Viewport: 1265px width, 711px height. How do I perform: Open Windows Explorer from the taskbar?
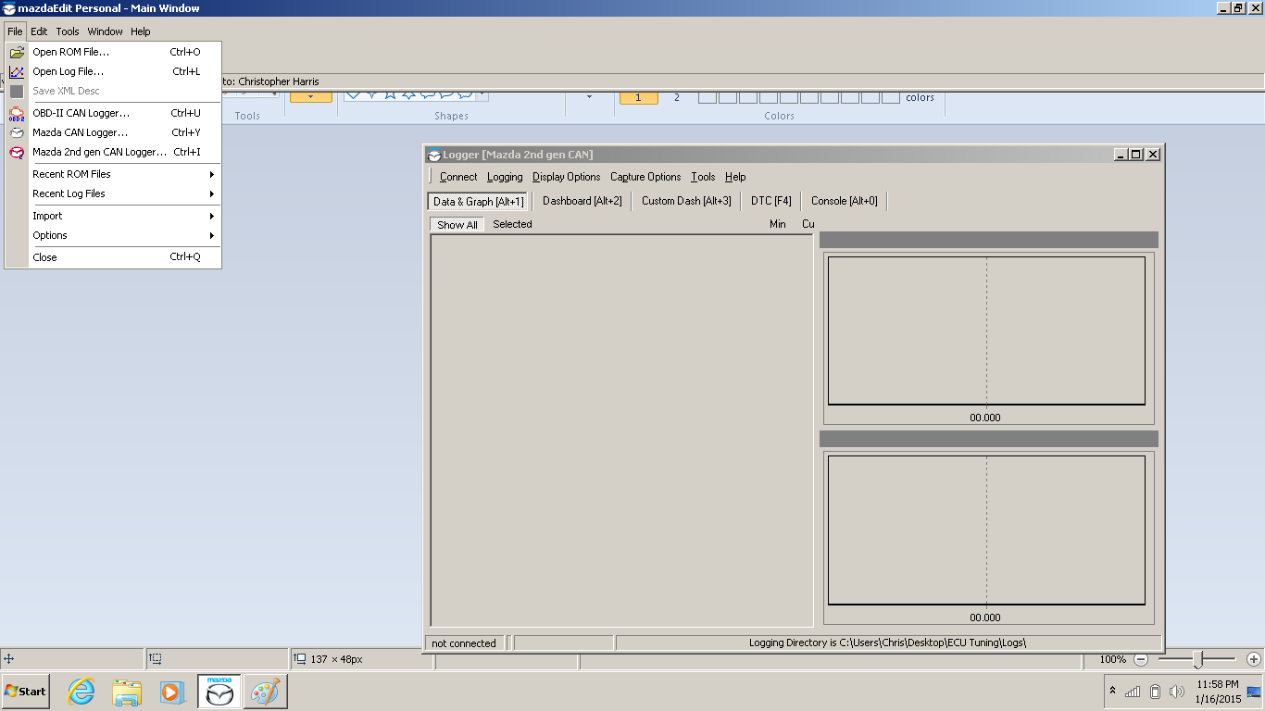click(x=127, y=692)
